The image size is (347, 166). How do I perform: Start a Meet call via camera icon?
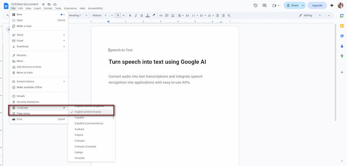(x=274, y=6)
